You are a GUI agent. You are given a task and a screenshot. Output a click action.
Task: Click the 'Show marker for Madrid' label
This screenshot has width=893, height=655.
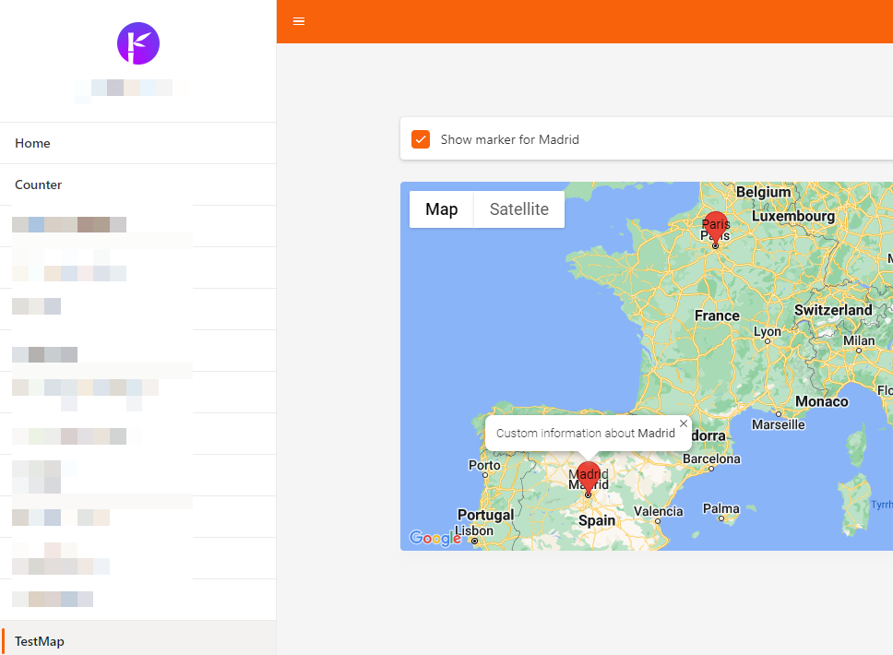(509, 139)
